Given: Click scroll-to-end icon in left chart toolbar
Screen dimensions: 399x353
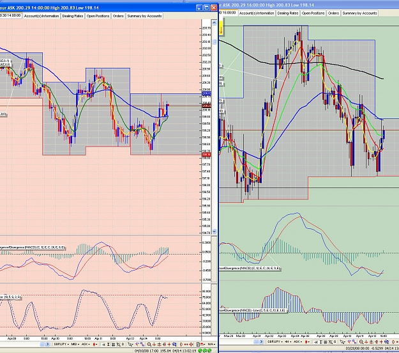Looking at the screenshot, I should (x=103, y=344).
